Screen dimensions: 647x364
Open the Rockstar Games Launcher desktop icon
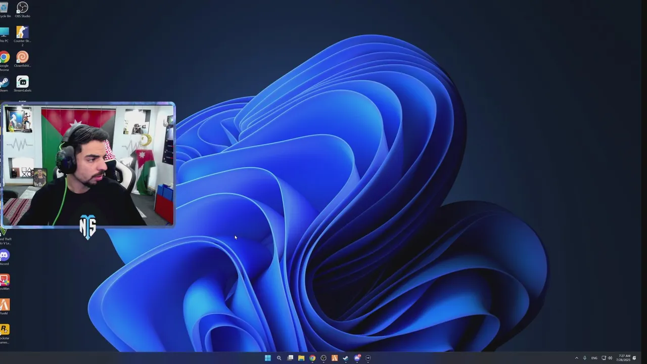pyautogui.click(x=5, y=334)
